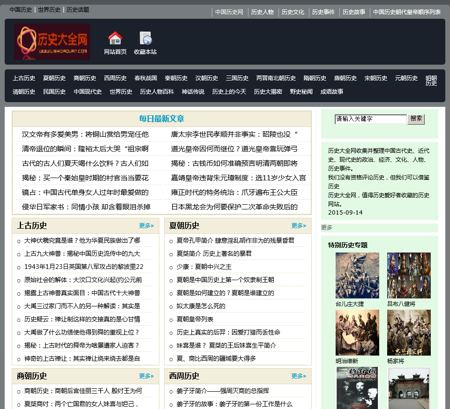
Task: Open the 历史人物 top link
Action: pos(262,12)
